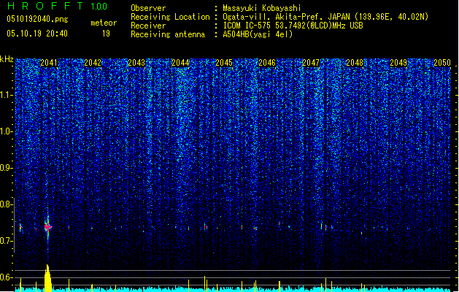Click the 0.6 kHz axis label
Screen dimensions: 459x292
7,277
